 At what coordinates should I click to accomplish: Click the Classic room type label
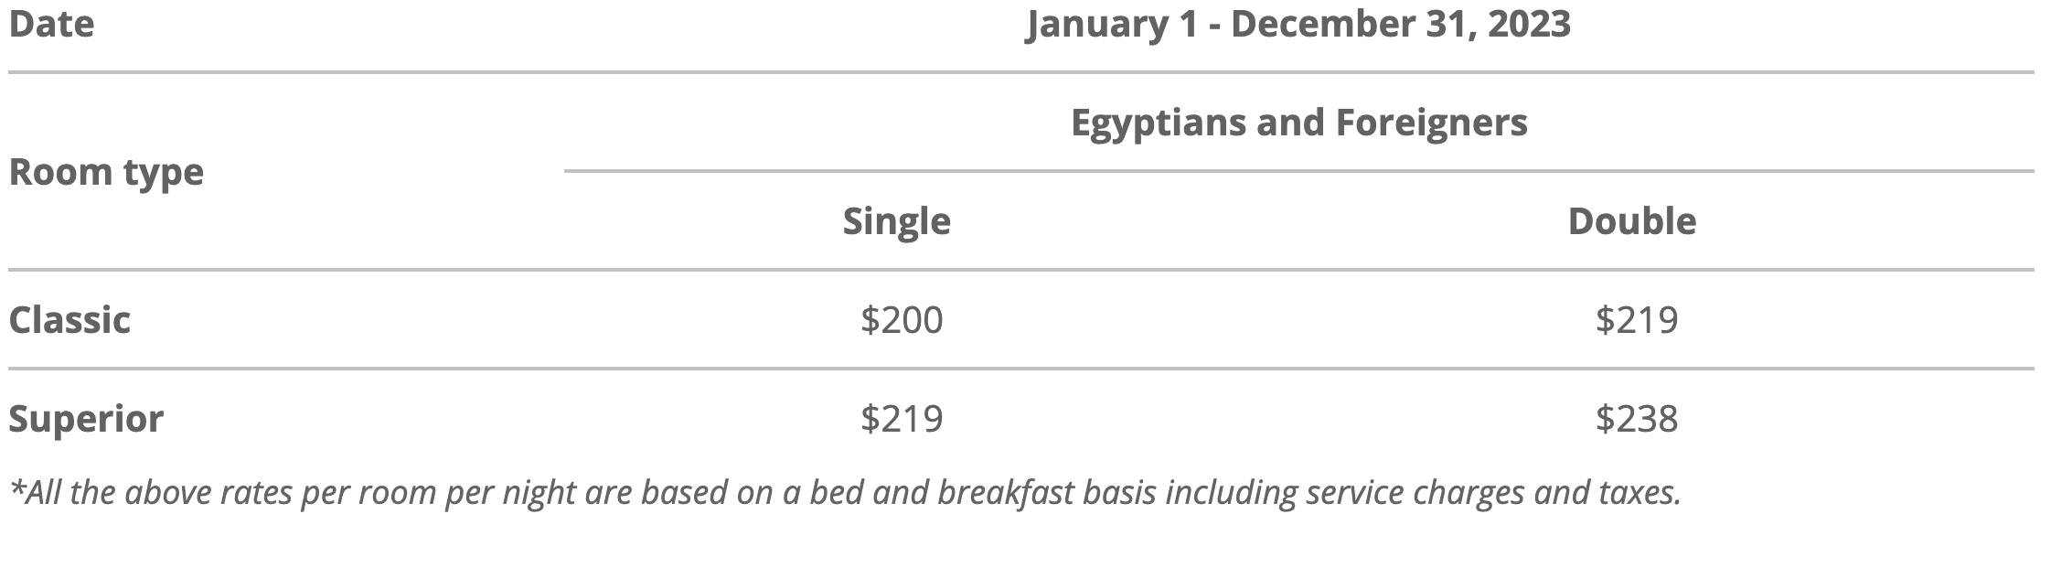(69, 320)
